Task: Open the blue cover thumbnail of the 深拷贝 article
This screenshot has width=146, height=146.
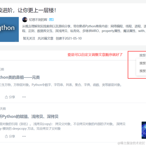Action: pos(144,130)
